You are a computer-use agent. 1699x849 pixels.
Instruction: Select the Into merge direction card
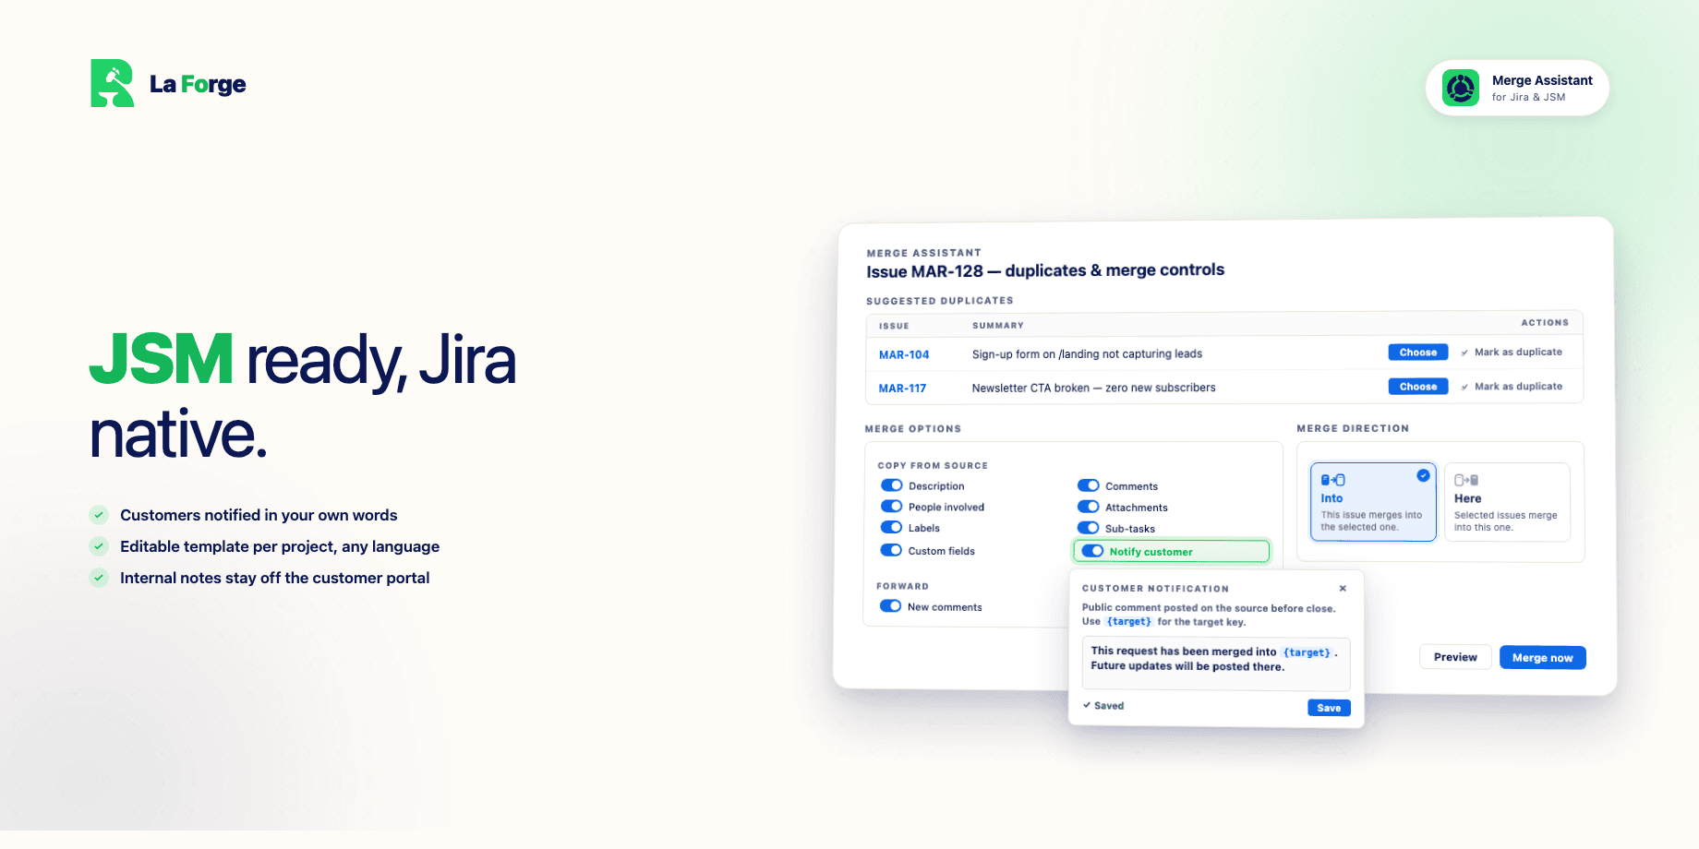(1373, 501)
